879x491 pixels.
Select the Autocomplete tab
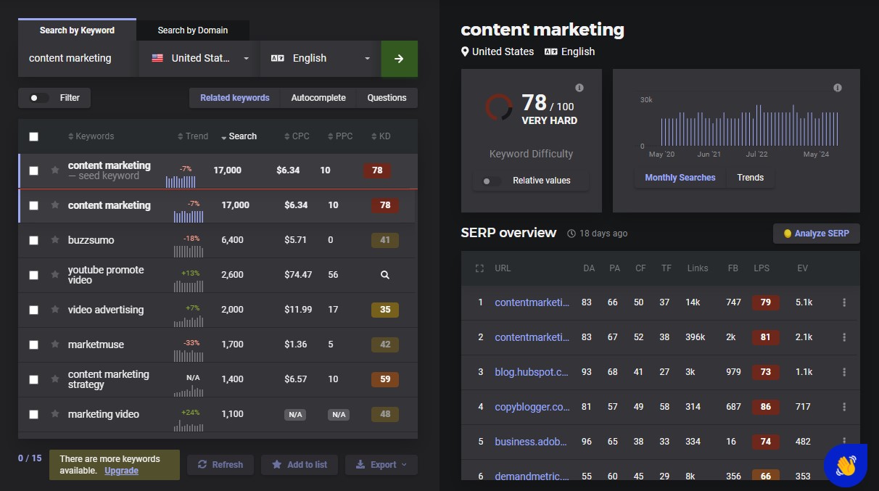(318, 98)
